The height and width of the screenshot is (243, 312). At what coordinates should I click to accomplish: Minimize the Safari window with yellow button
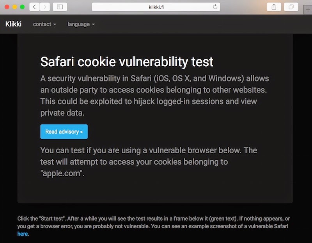(15, 7)
